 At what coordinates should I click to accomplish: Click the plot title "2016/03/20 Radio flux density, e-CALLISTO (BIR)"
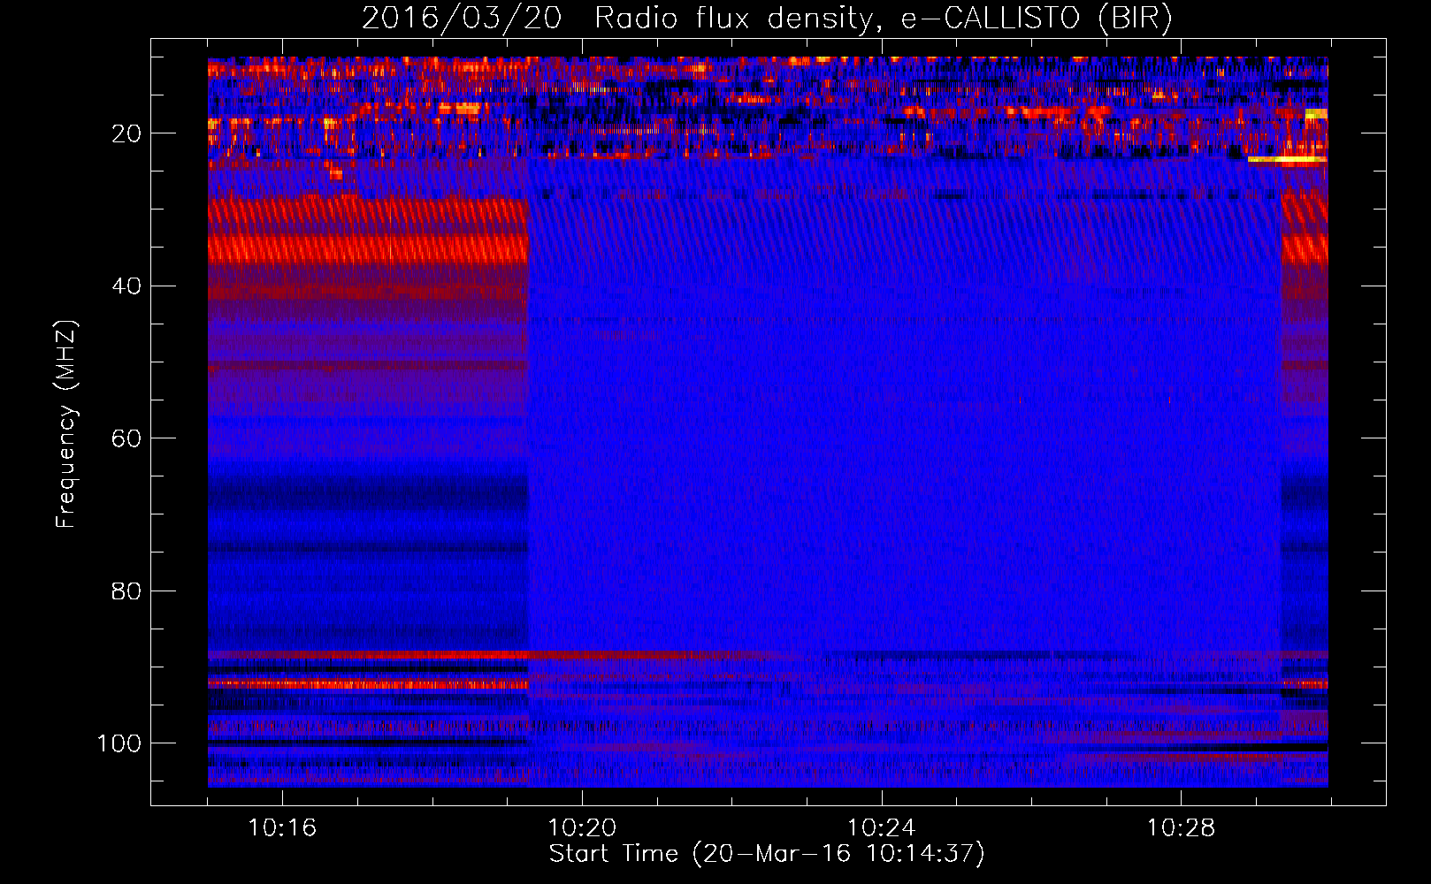(767, 19)
